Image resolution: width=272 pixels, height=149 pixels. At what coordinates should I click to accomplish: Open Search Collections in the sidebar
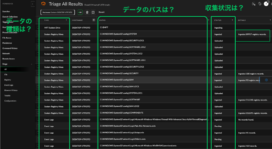pyautogui.click(x=10, y=17)
